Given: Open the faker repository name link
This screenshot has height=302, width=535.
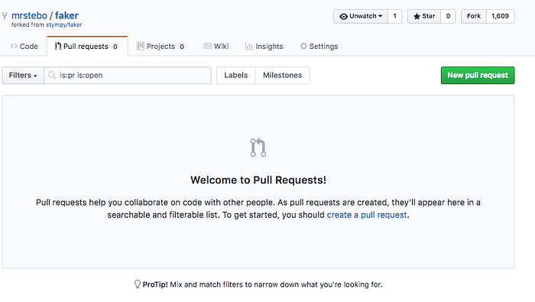Looking at the screenshot, I should 66,15.
